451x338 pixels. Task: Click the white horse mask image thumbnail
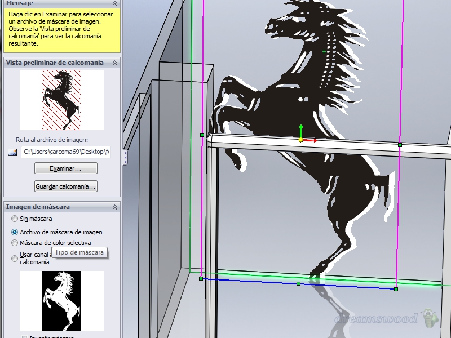point(61,301)
